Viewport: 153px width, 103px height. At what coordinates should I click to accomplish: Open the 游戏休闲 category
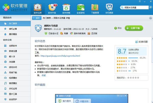click(15, 67)
